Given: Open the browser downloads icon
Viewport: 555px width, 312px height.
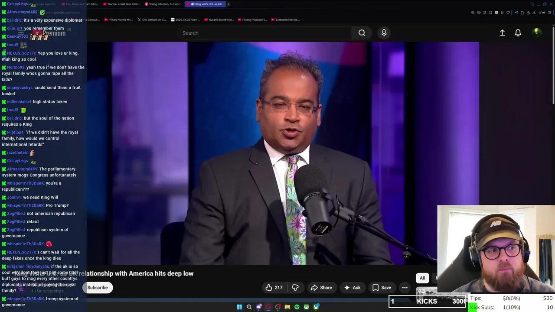Looking at the screenshot, I should [x=534, y=13].
